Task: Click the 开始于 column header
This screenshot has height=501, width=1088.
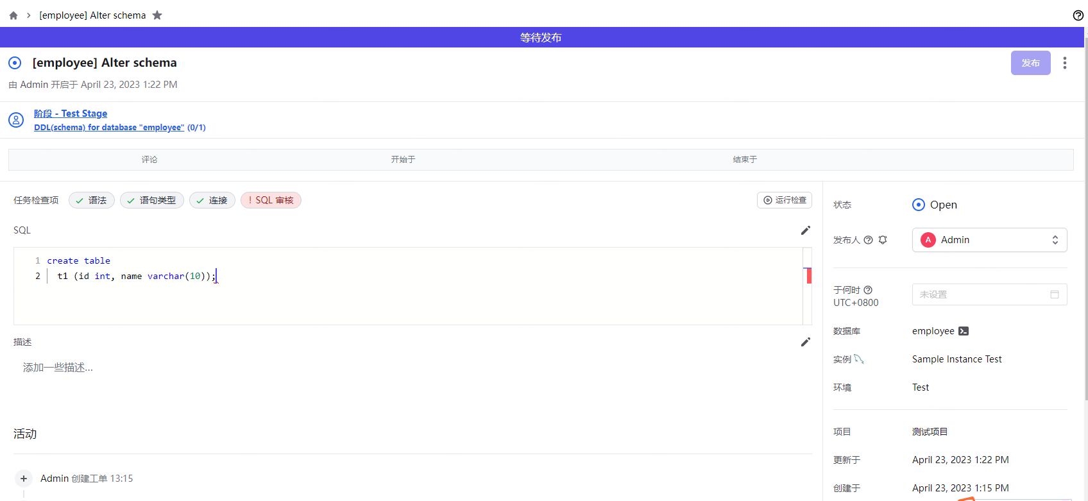Action: [404, 160]
